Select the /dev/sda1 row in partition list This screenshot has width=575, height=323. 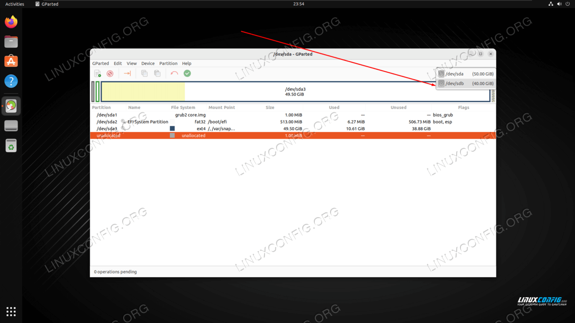pyautogui.click(x=293, y=115)
